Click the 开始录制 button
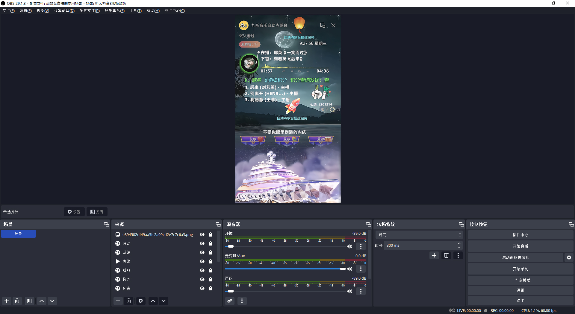Image resolution: width=575 pixels, height=314 pixels. point(520,269)
